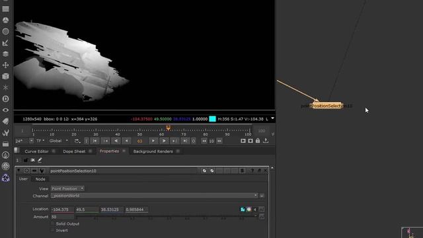Open the Deep nodes D icon

(5, 99)
